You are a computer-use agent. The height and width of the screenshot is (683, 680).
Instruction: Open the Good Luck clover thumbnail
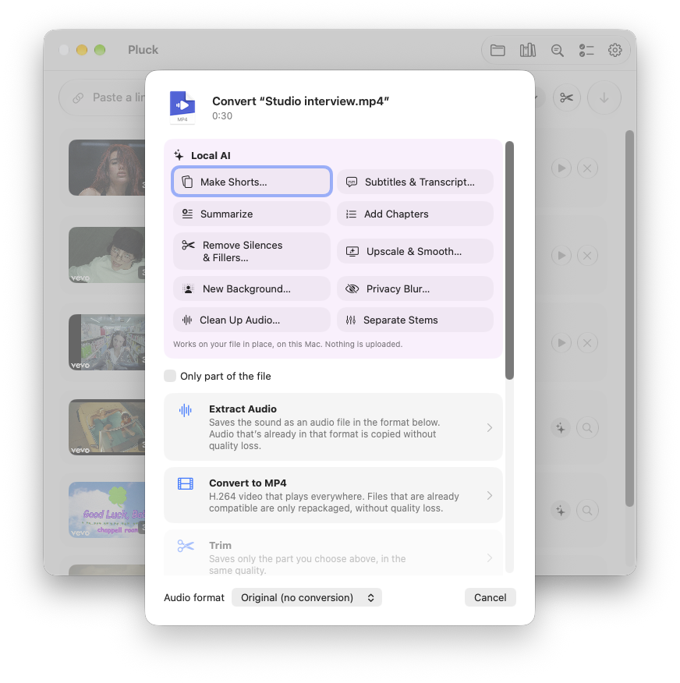(x=107, y=510)
